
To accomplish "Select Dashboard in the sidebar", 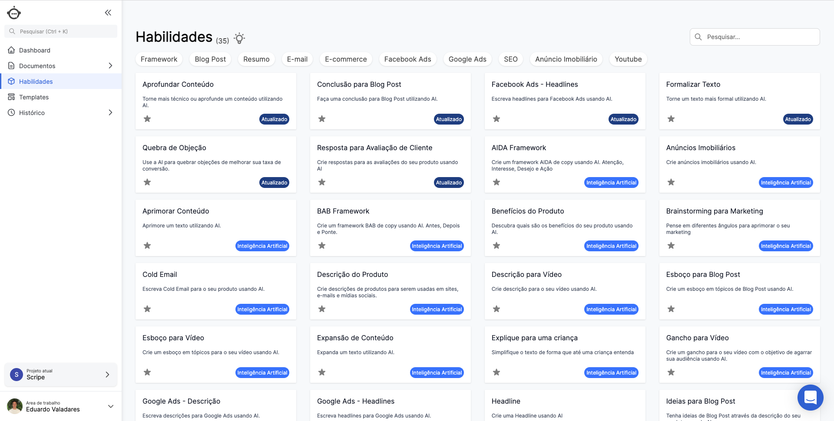I will point(34,50).
